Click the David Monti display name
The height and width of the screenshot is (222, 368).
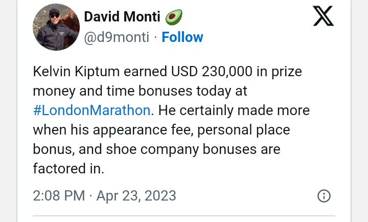coord(122,17)
